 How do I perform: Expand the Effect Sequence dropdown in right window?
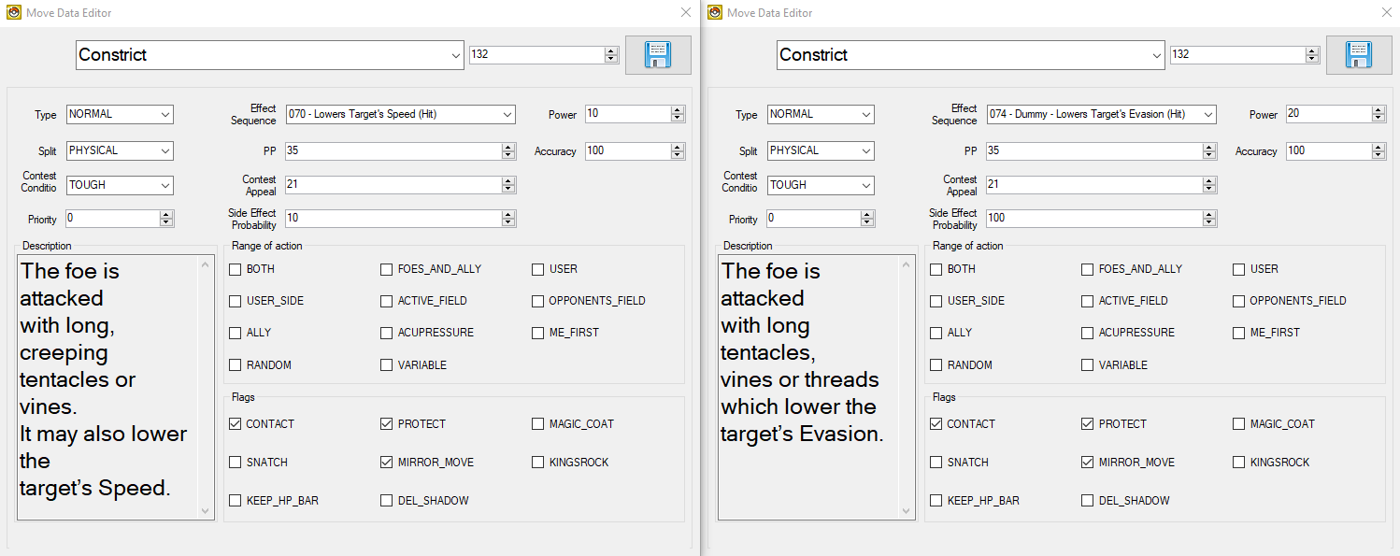pyautogui.click(x=1207, y=114)
